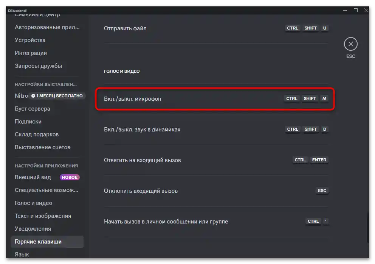Open Склад подарков in the sidebar
The height and width of the screenshot is (264, 375).
click(37, 134)
